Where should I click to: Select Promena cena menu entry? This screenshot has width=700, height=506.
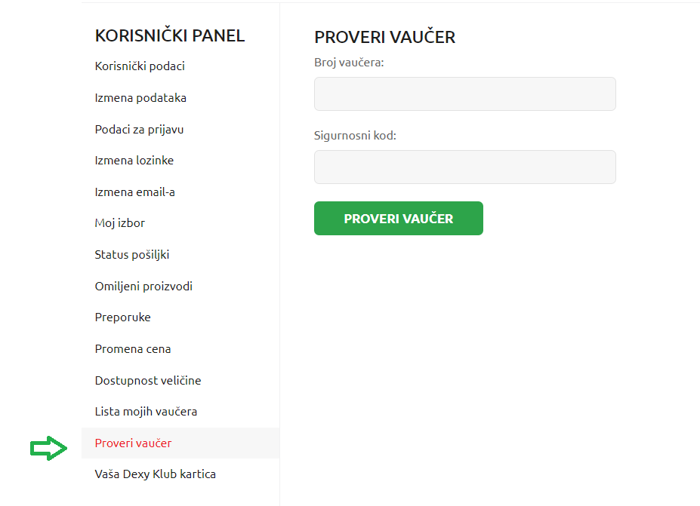point(133,349)
